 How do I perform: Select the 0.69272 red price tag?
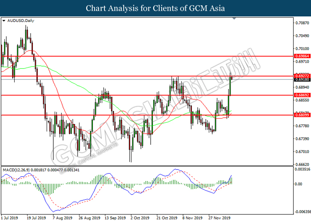(301, 76)
